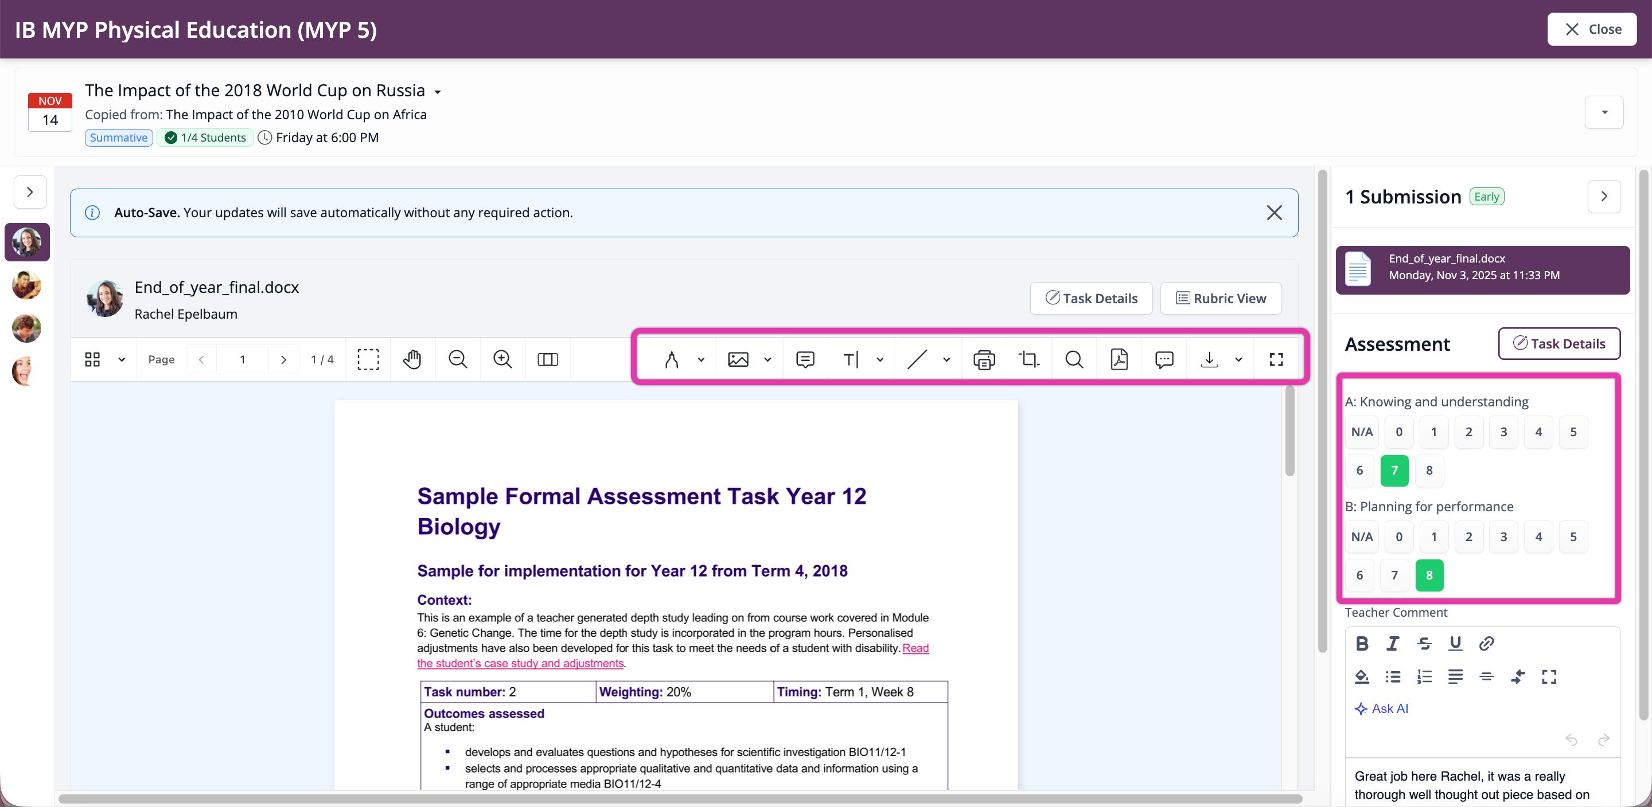Expand the pen tool options arrow

click(x=701, y=359)
